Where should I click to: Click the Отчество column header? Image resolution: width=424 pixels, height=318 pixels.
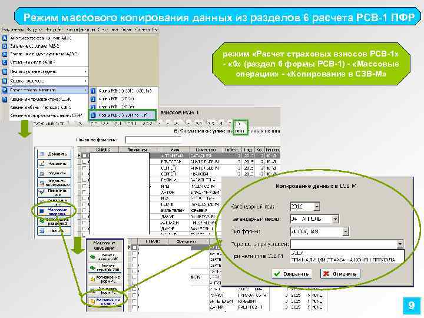coord(206,150)
